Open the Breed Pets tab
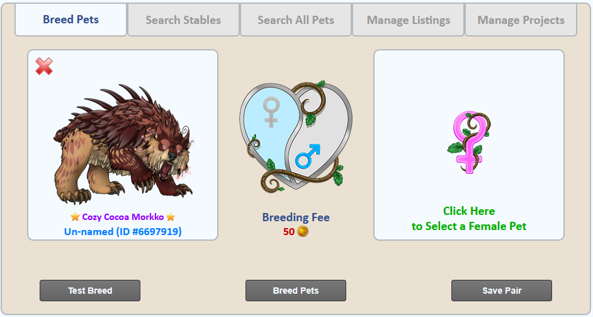The image size is (593, 317). click(71, 20)
